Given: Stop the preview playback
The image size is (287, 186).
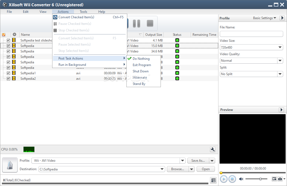Looking at the screenshot, I should pos(232,179).
